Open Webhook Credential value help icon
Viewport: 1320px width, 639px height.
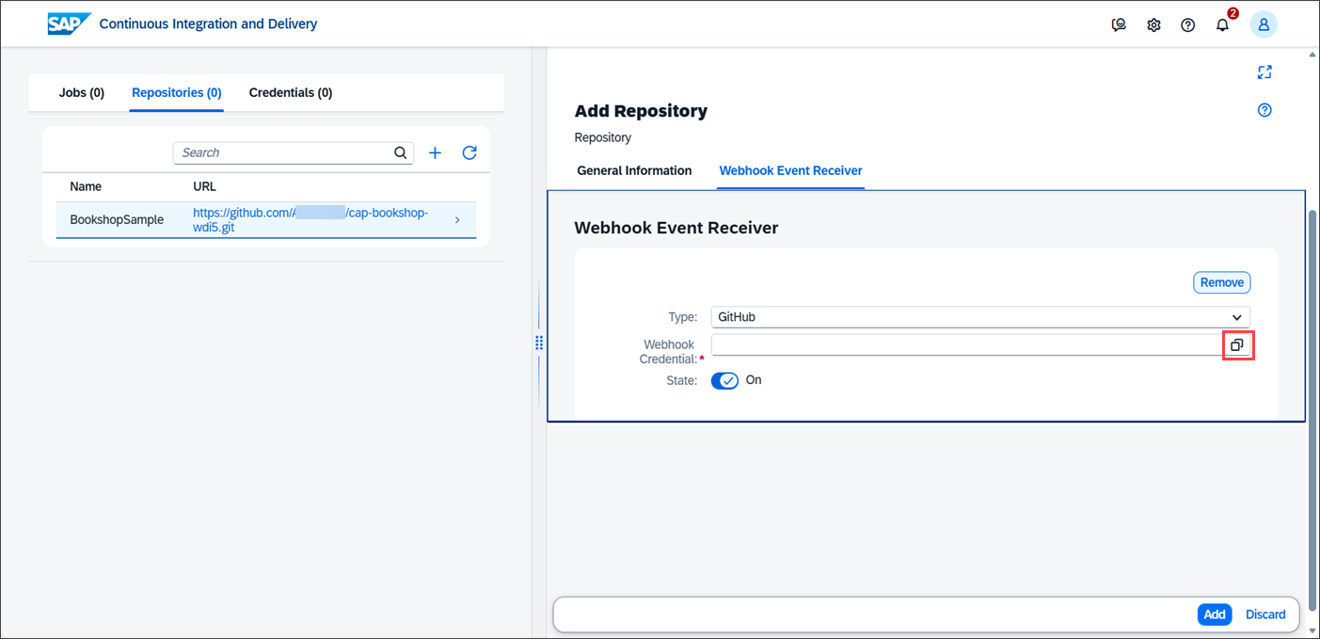click(1237, 345)
